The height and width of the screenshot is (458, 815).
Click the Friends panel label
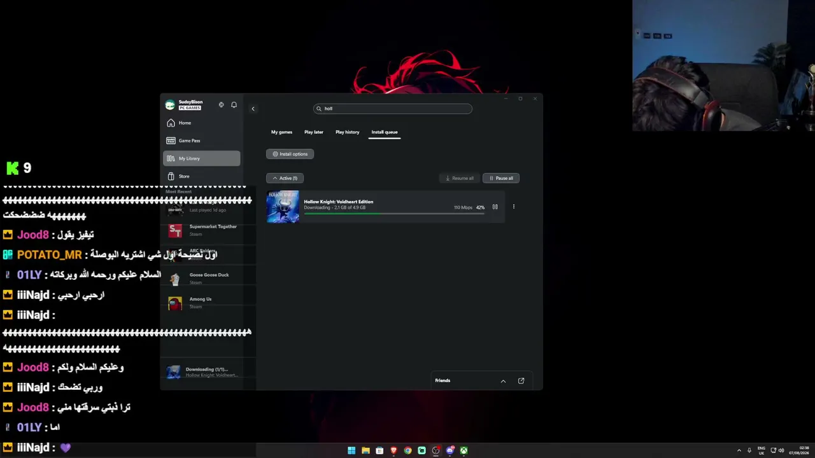click(x=443, y=380)
